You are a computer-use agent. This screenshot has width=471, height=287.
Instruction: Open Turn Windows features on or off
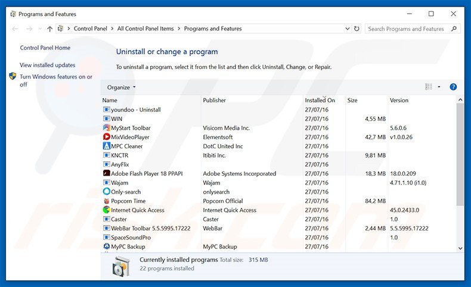[x=56, y=80]
